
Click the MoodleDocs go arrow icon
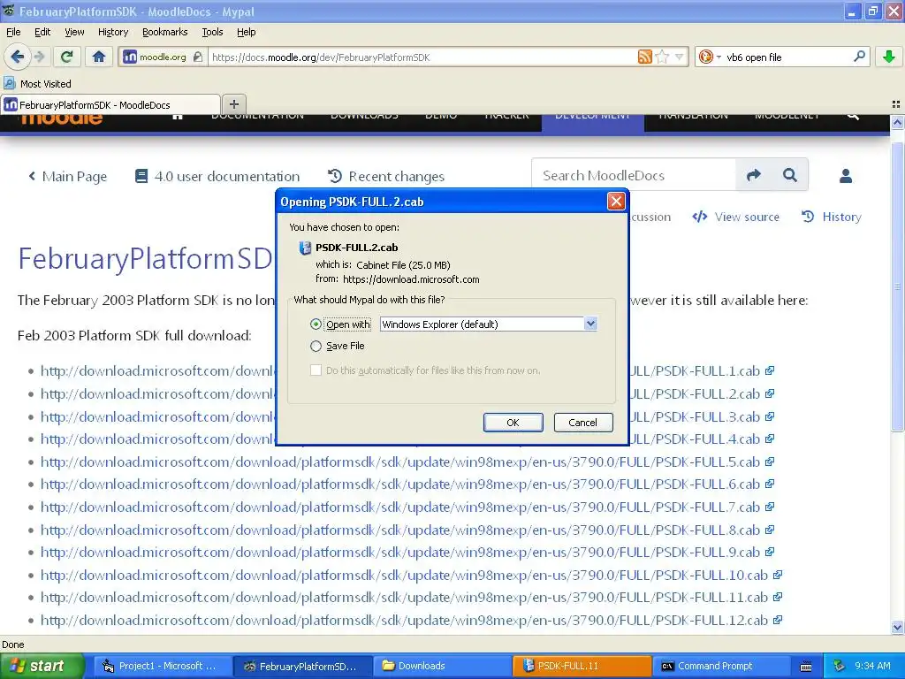tap(754, 175)
